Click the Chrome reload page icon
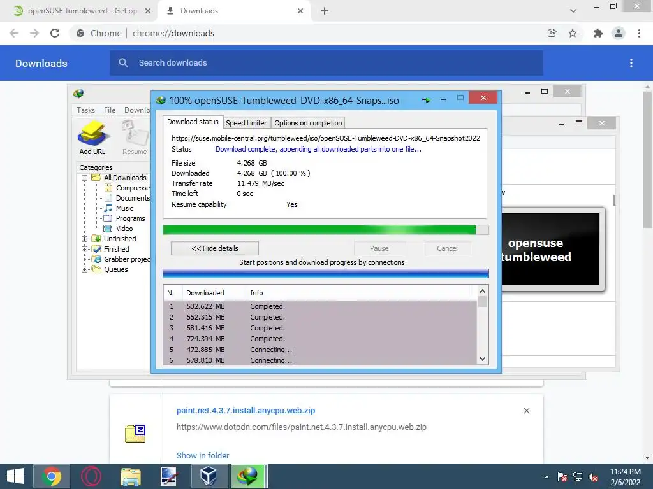This screenshot has height=489, width=653. click(55, 33)
